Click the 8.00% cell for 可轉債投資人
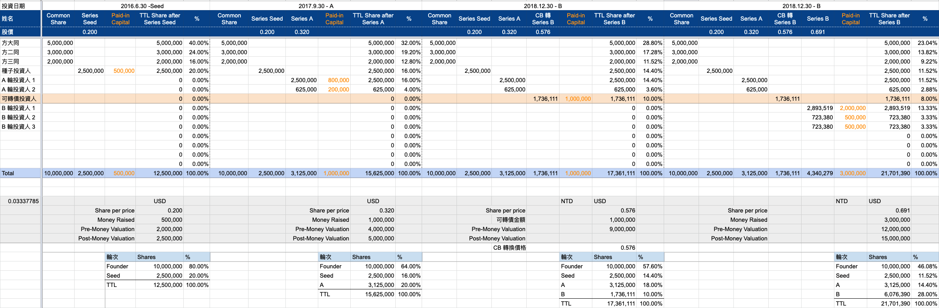Viewport: 939px width, 308px height. pyautogui.click(x=925, y=99)
